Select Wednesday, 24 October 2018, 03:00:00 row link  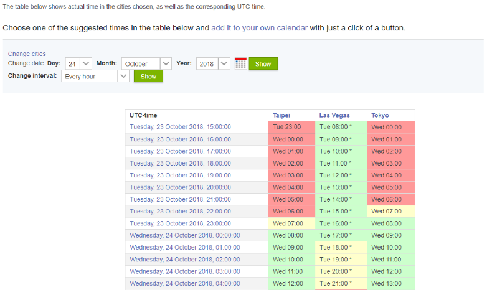(185, 271)
